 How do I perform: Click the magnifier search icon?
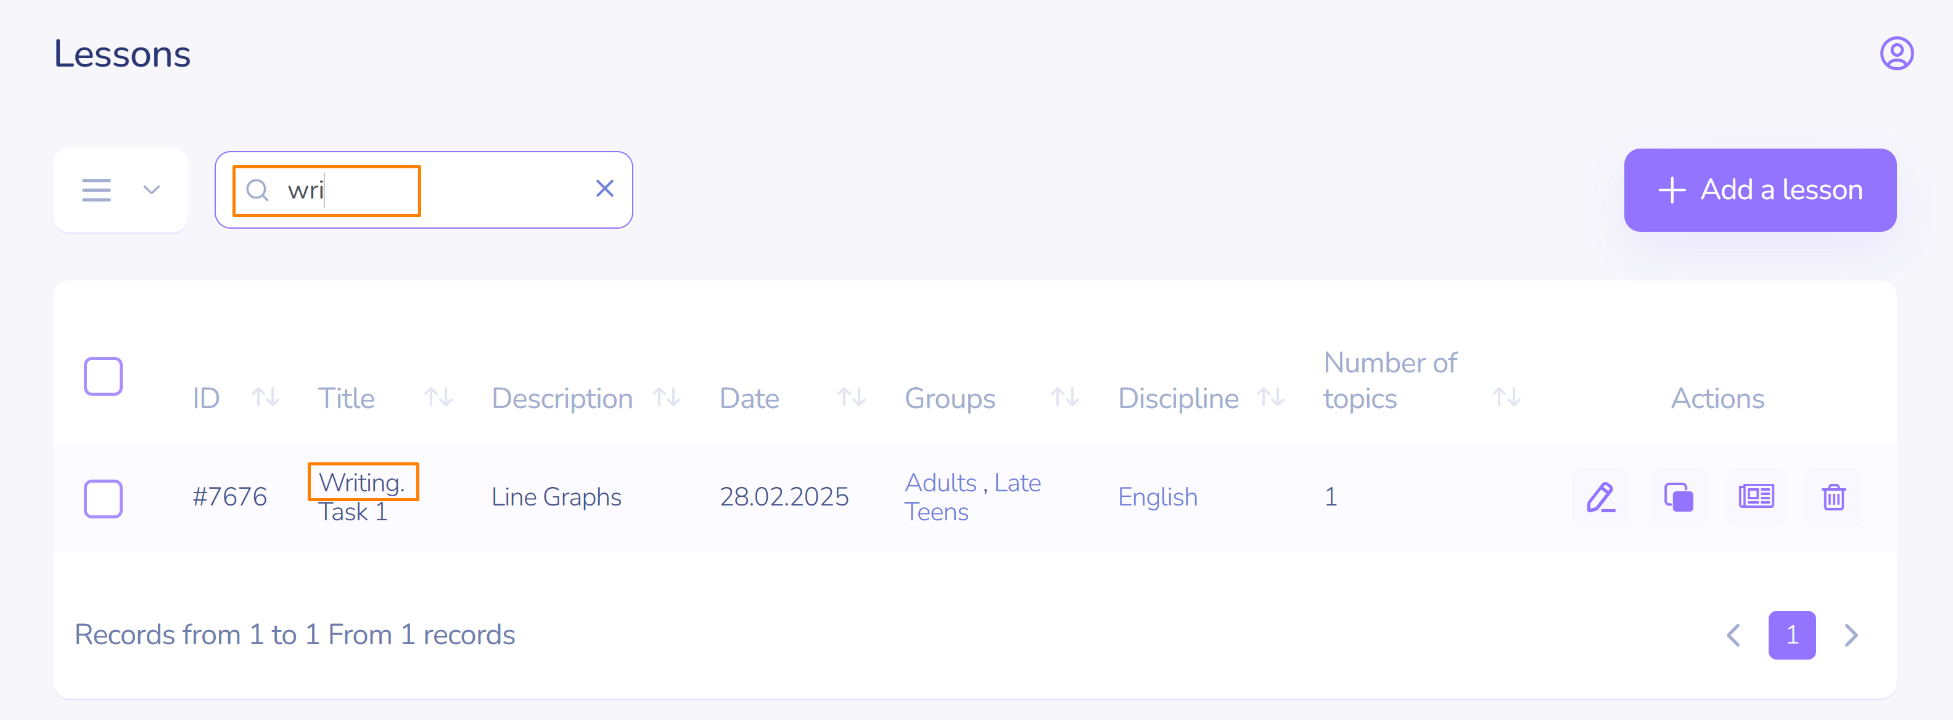tap(258, 190)
